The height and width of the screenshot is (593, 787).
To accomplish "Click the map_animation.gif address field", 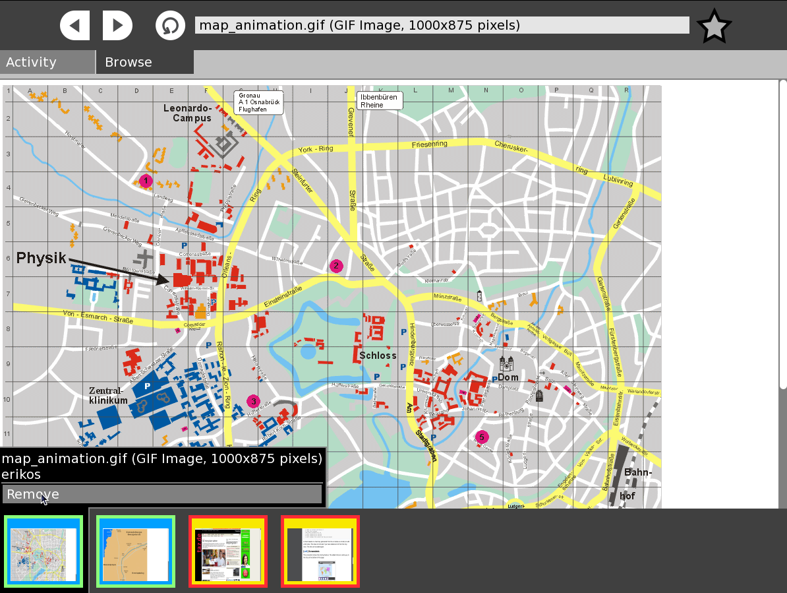I will [442, 26].
